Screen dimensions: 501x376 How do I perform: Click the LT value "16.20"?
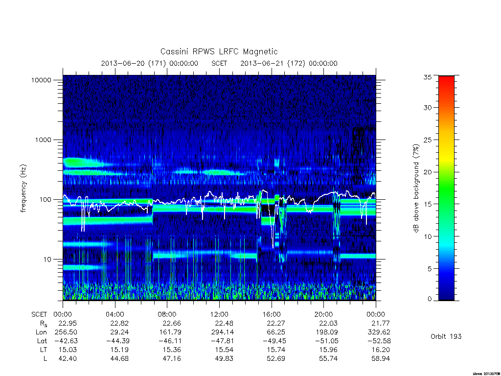click(x=381, y=350)
